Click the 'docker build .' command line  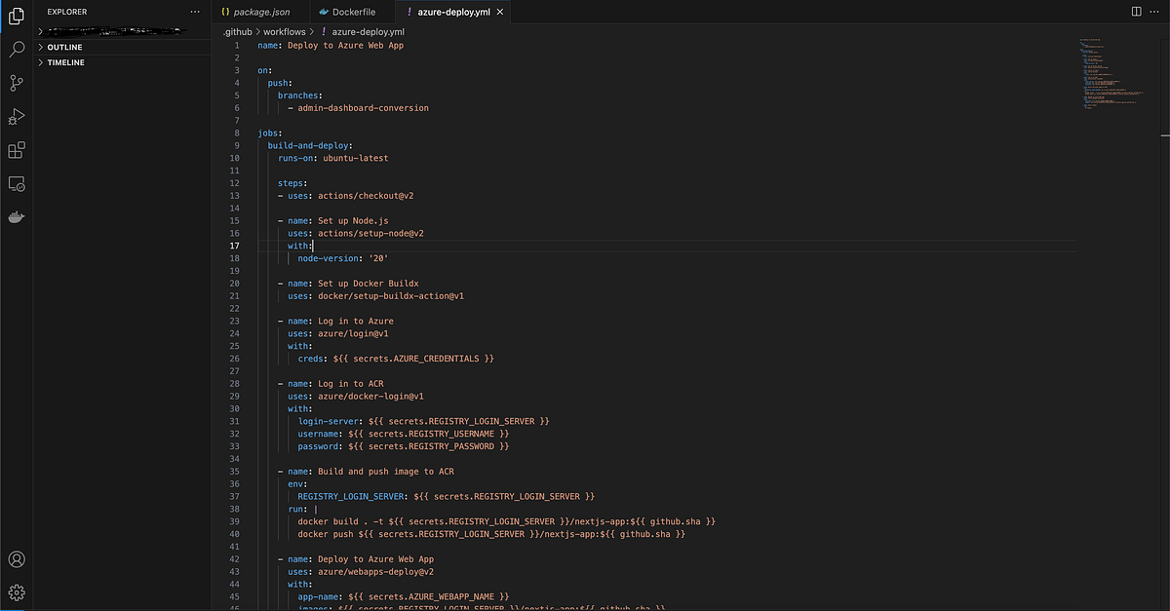tap(506, 522)
